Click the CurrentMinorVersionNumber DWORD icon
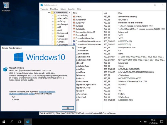Viewport: 167px width, 125px height. tap(74, 44)
